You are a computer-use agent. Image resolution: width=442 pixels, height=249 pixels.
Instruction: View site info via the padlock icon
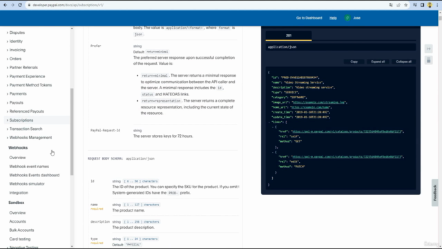coord(29,5)
